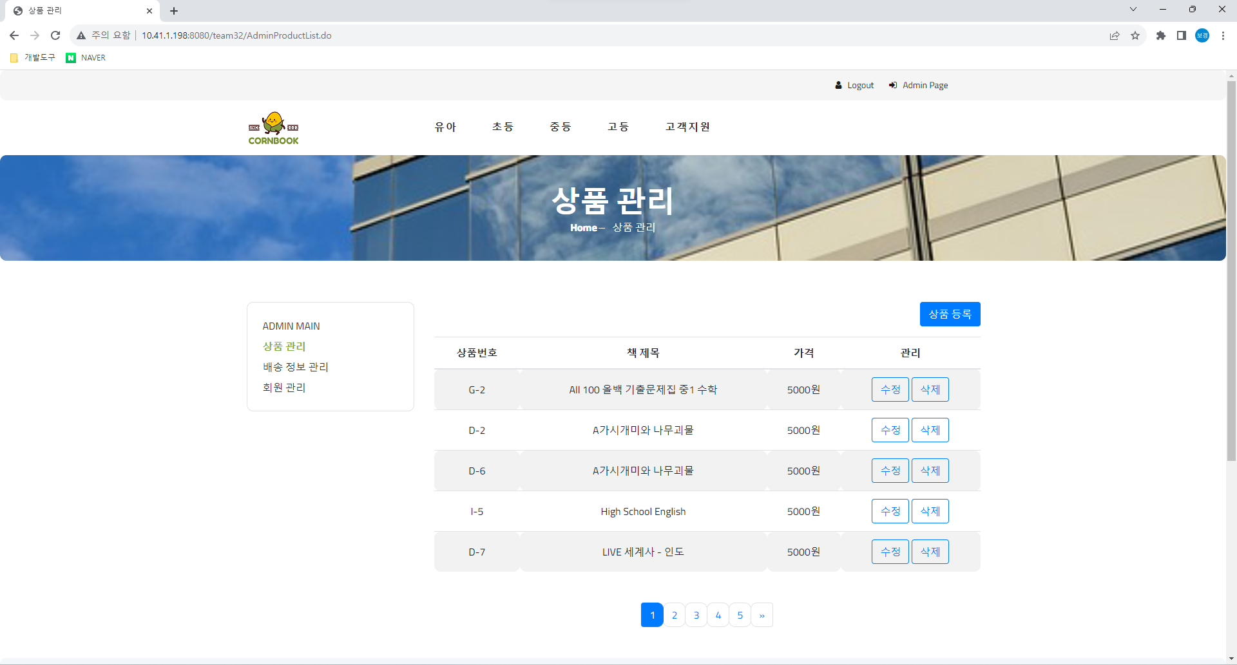The image size is (1237, 665).
Task: Go to ADMIN MAIN in sidebar
Action: tap(291, 326)
